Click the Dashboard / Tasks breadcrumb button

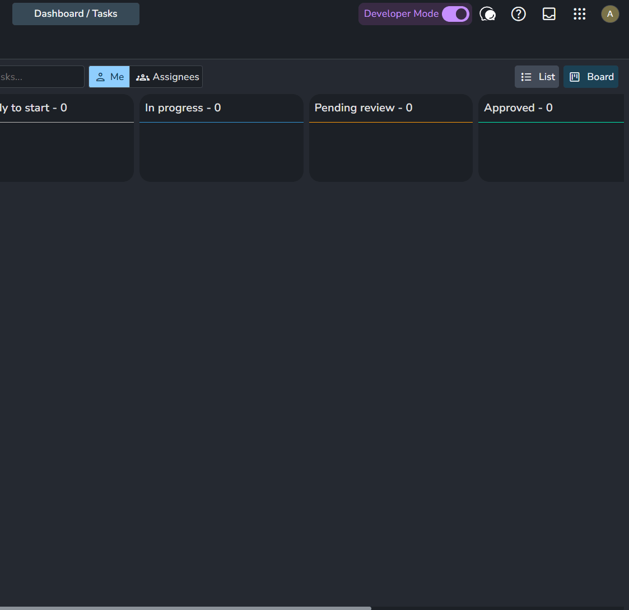pyautogui.click(x=76, y=14)
